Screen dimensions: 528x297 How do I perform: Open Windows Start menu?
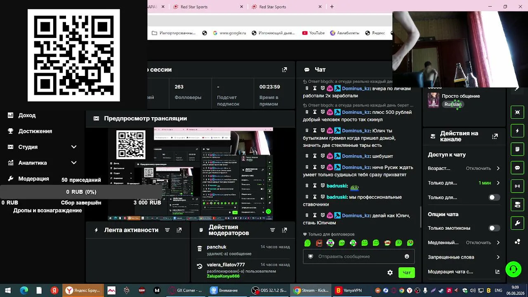click(x=8, y=290)
